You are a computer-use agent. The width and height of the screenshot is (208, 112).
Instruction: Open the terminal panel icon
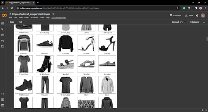click(x=2, y=105)
